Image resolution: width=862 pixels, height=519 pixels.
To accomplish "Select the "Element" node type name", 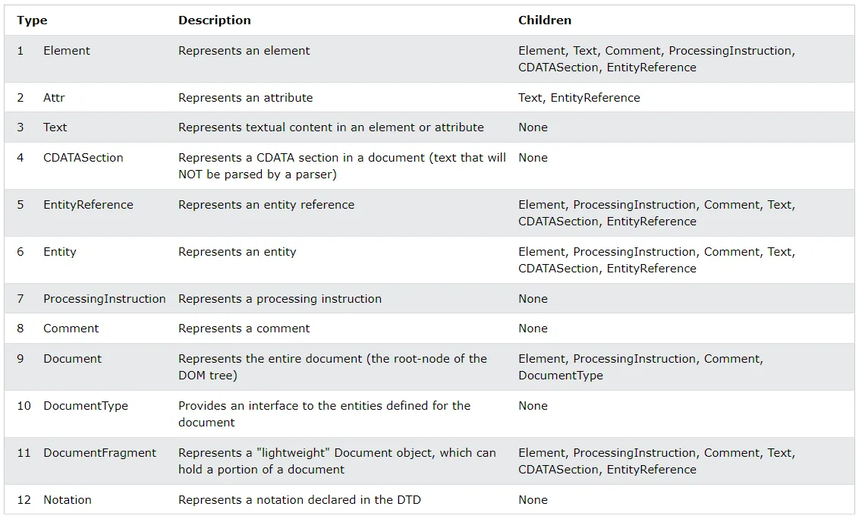I will [67, 51].
